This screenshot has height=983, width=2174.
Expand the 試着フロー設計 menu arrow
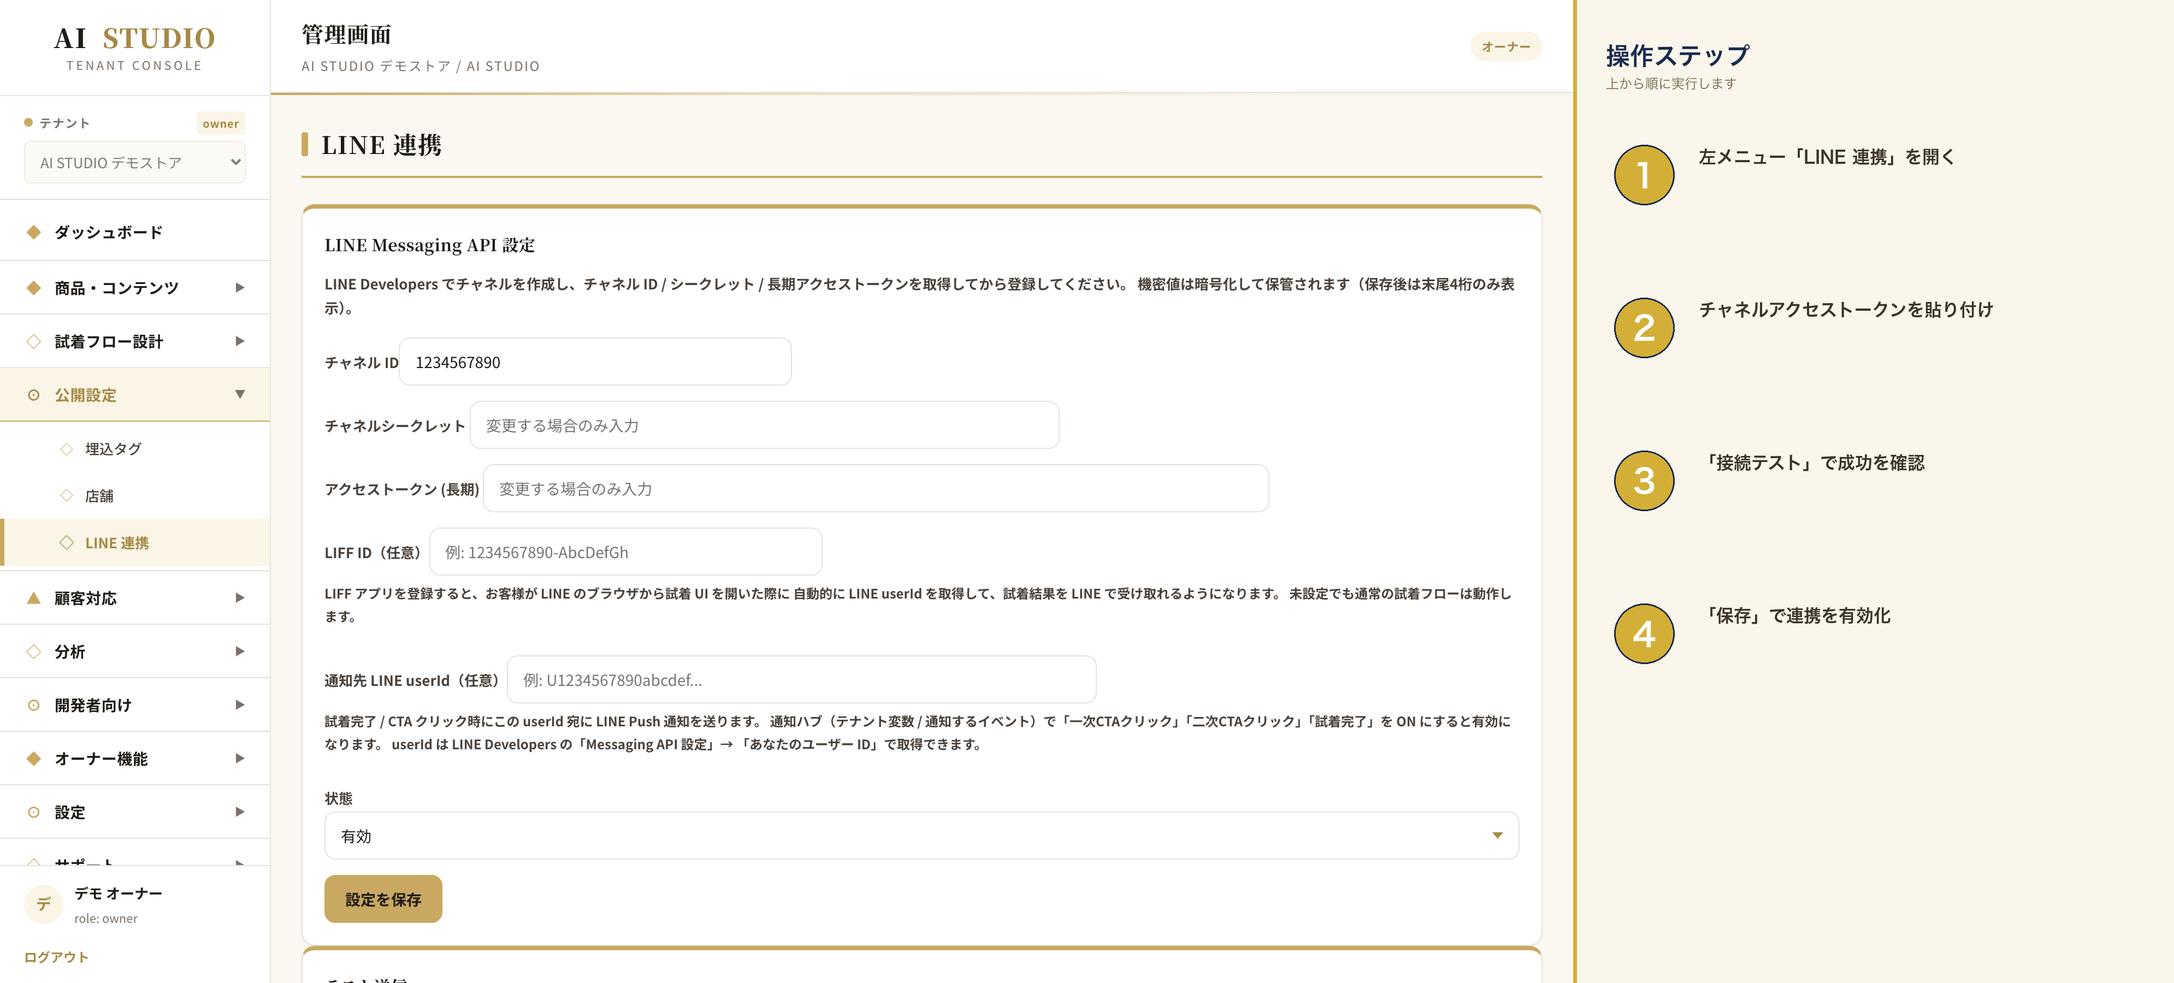[x=240, y=341]
